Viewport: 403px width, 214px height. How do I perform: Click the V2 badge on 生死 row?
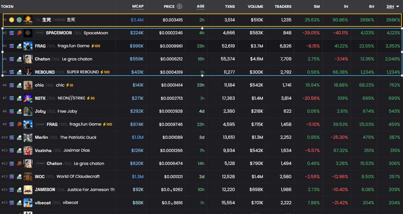point(38,20)
